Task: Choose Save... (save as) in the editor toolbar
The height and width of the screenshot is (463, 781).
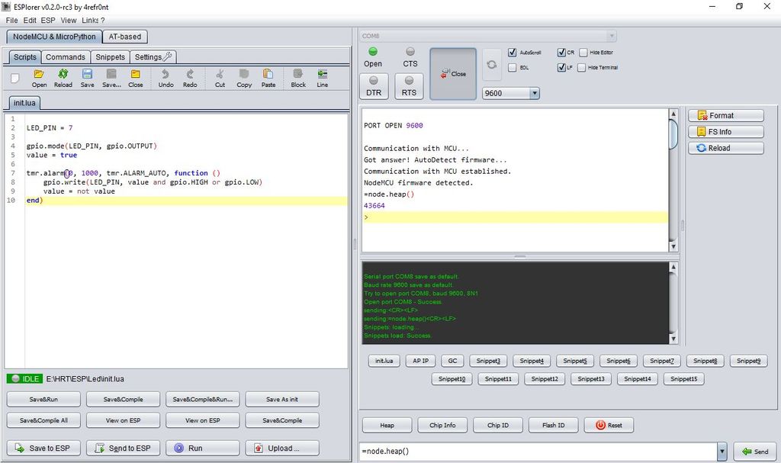Action: tap(111, 79)
